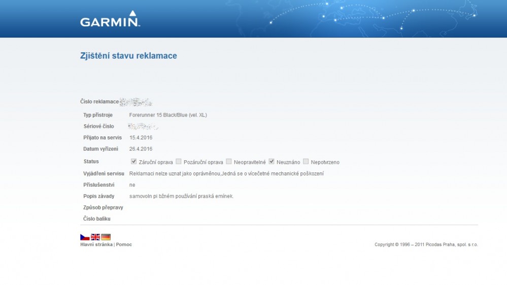Click the blurred Sériové číslo value
The width and height of the screenshot is (507, 285).
tap(144, 126)
